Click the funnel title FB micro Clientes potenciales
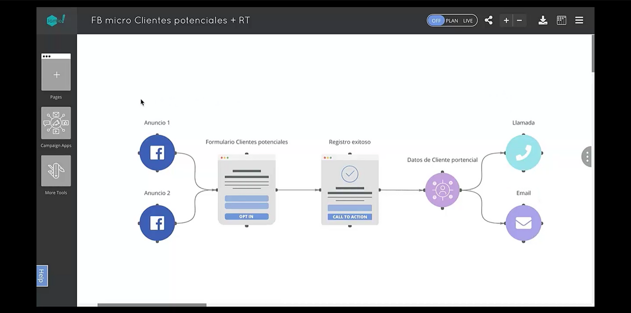Screen dimensions: 631x313 [x=170, y=20]
